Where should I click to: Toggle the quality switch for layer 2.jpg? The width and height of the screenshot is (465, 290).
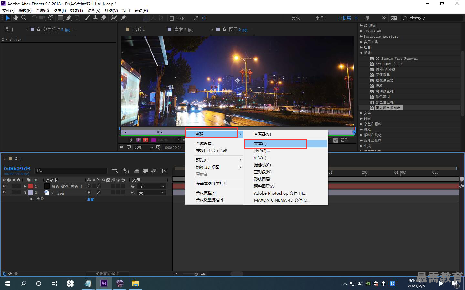(99, 192)
